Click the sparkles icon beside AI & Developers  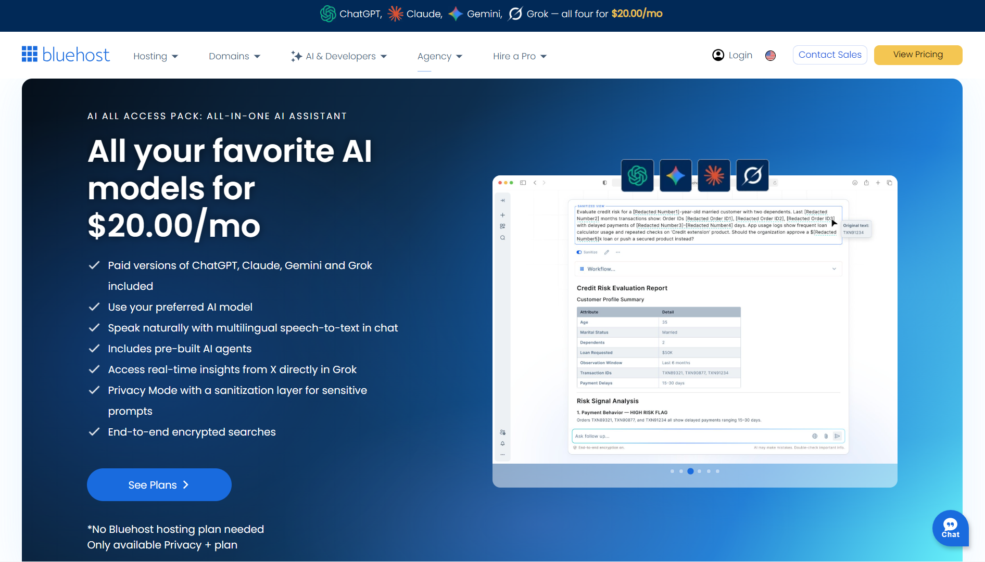click(296, 56)
